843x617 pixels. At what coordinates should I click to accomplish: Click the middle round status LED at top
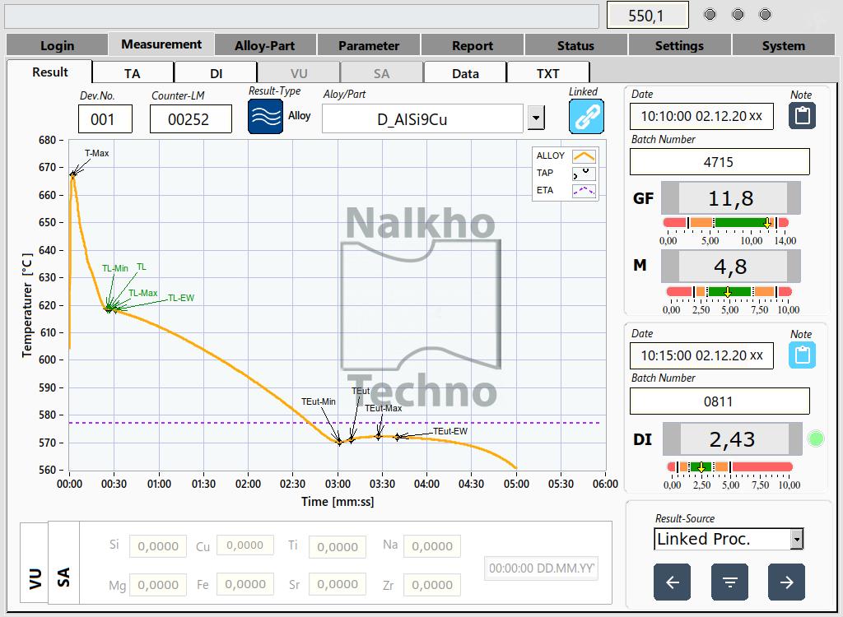(x=738, y=15)
